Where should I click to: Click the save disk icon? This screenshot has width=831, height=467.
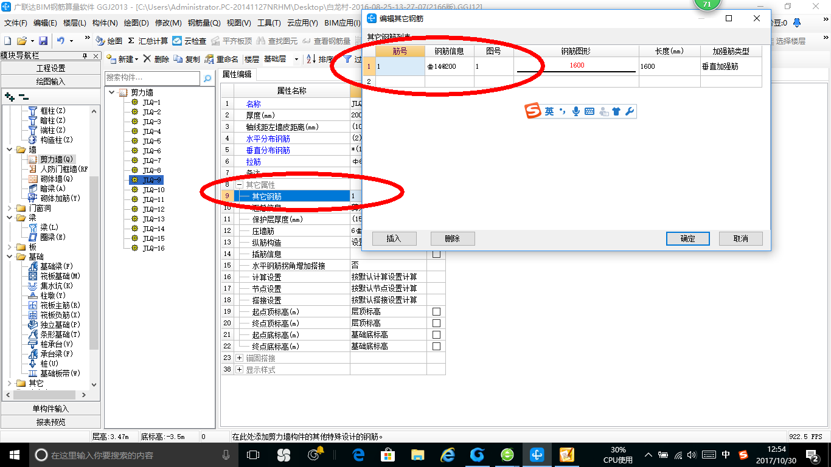tap(43, 41)
